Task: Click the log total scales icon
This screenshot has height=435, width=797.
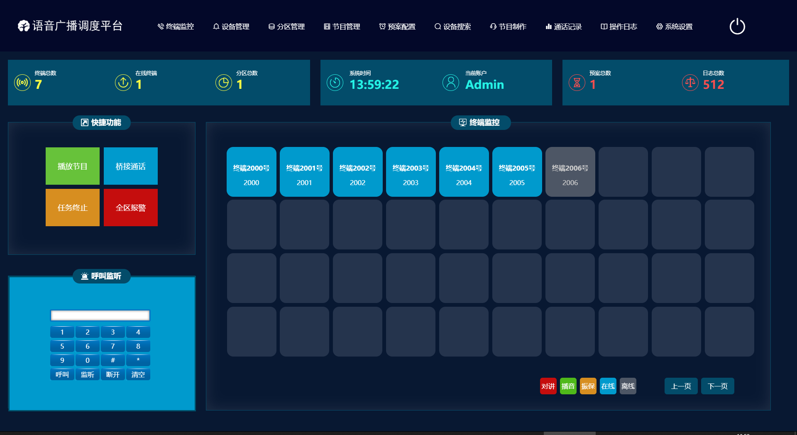Action: pyautogui.click(x=690, y=83)
